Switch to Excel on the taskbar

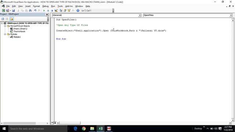(x=101, y=129)
